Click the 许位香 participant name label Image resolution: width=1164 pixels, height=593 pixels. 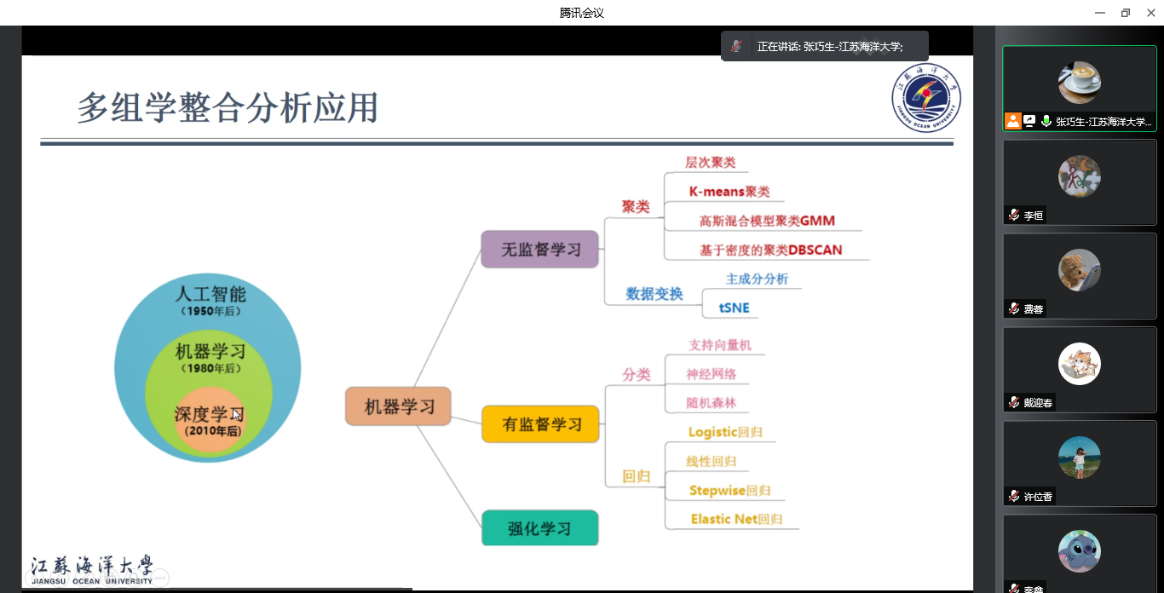[x=1037, y=496]
